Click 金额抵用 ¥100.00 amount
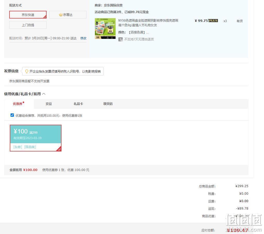This screenshot has width=264, height=234. tap(30, 170)
